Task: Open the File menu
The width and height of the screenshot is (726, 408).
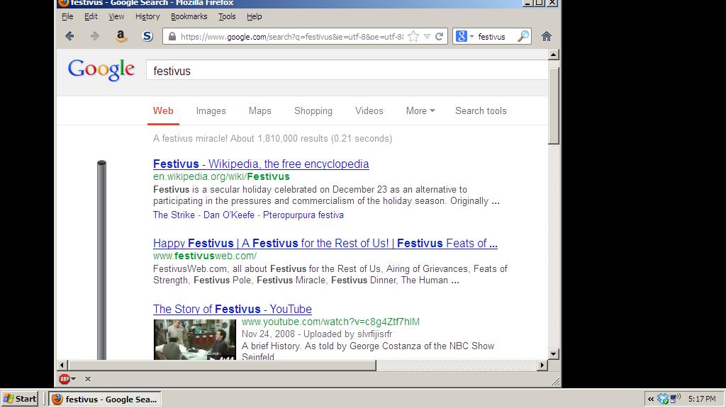Action: [x=67, y=17]
